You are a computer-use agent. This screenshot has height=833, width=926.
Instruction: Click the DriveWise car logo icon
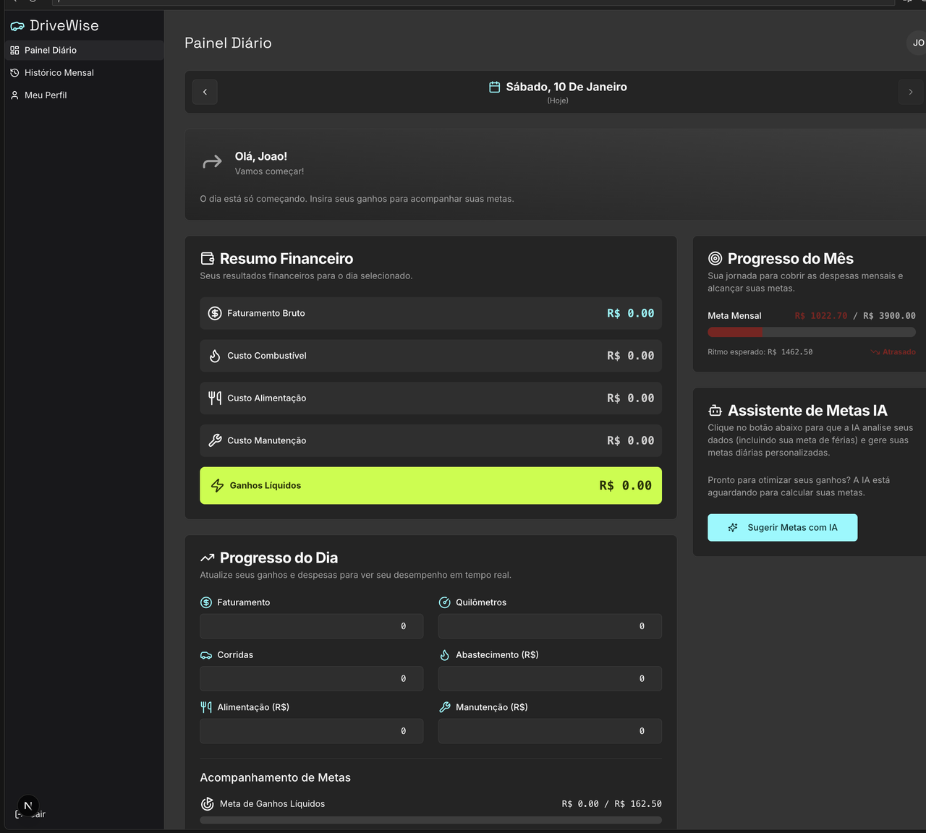click(17, 26)
